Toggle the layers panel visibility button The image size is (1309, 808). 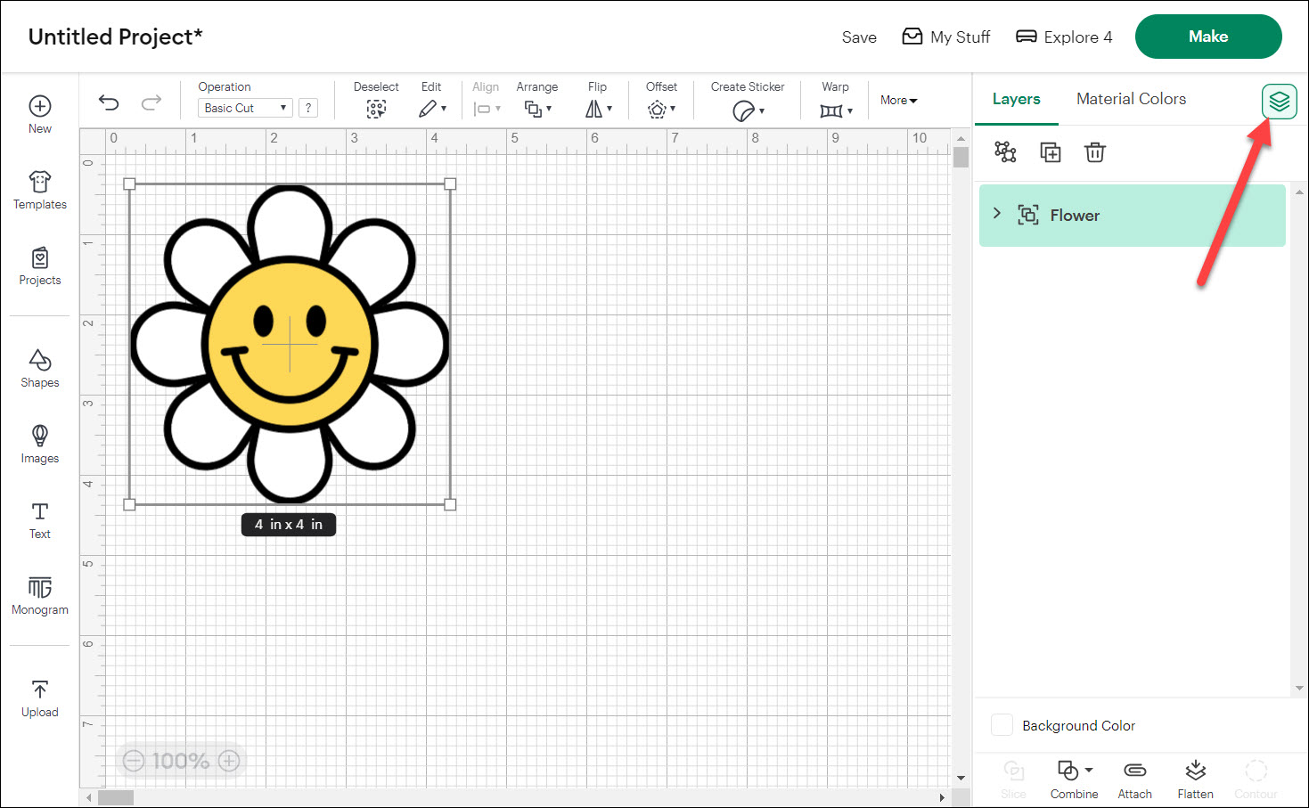pyautogui.click(x=1279, y=102)
